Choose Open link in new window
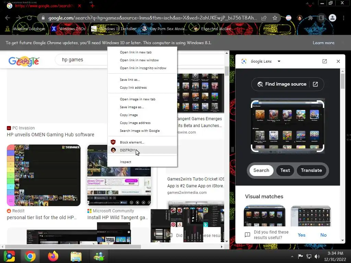The height and width of the screenshot is (263, 351). tap(142, 60)
